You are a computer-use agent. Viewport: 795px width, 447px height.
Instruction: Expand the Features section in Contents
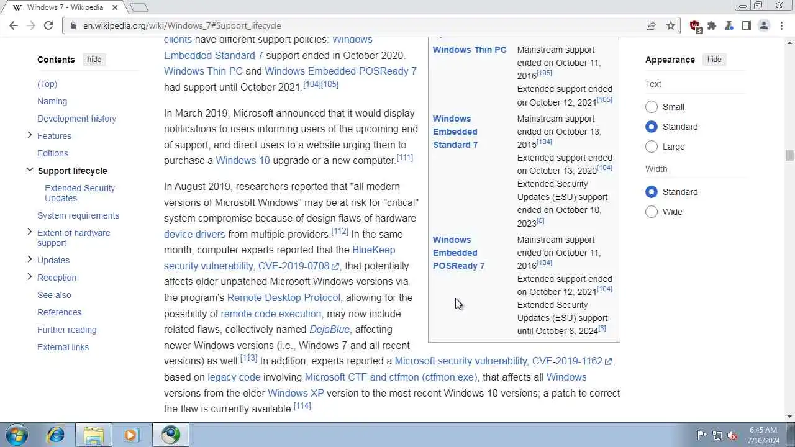(x=29, y=135)
